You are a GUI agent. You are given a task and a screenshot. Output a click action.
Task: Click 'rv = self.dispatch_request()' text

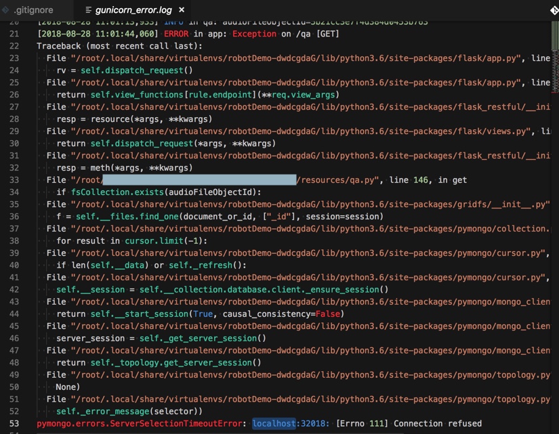point(125,70)
